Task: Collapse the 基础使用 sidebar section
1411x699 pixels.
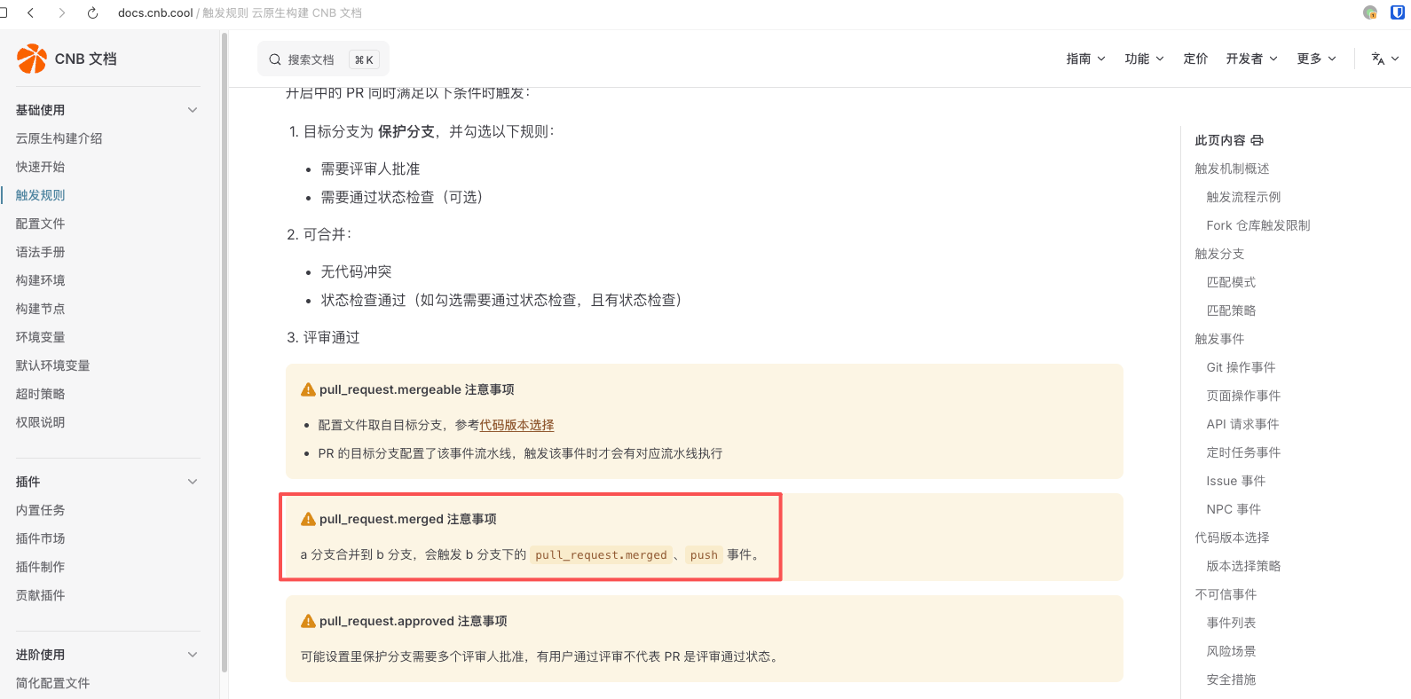Action: [193, 110]
